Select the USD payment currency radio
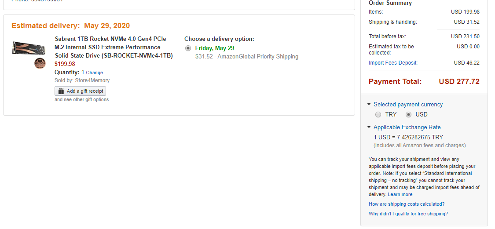Viewport: 495px width, 229px height. tap(409, 115)
